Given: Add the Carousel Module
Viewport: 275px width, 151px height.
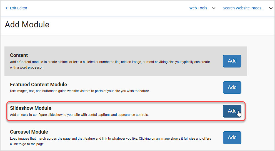Looking at the screenshot, I should pos(232,137).
